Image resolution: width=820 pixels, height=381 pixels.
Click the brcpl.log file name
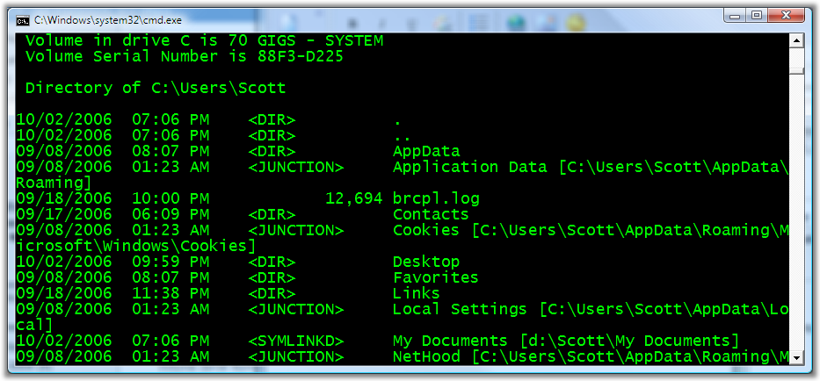click(436, 198)
